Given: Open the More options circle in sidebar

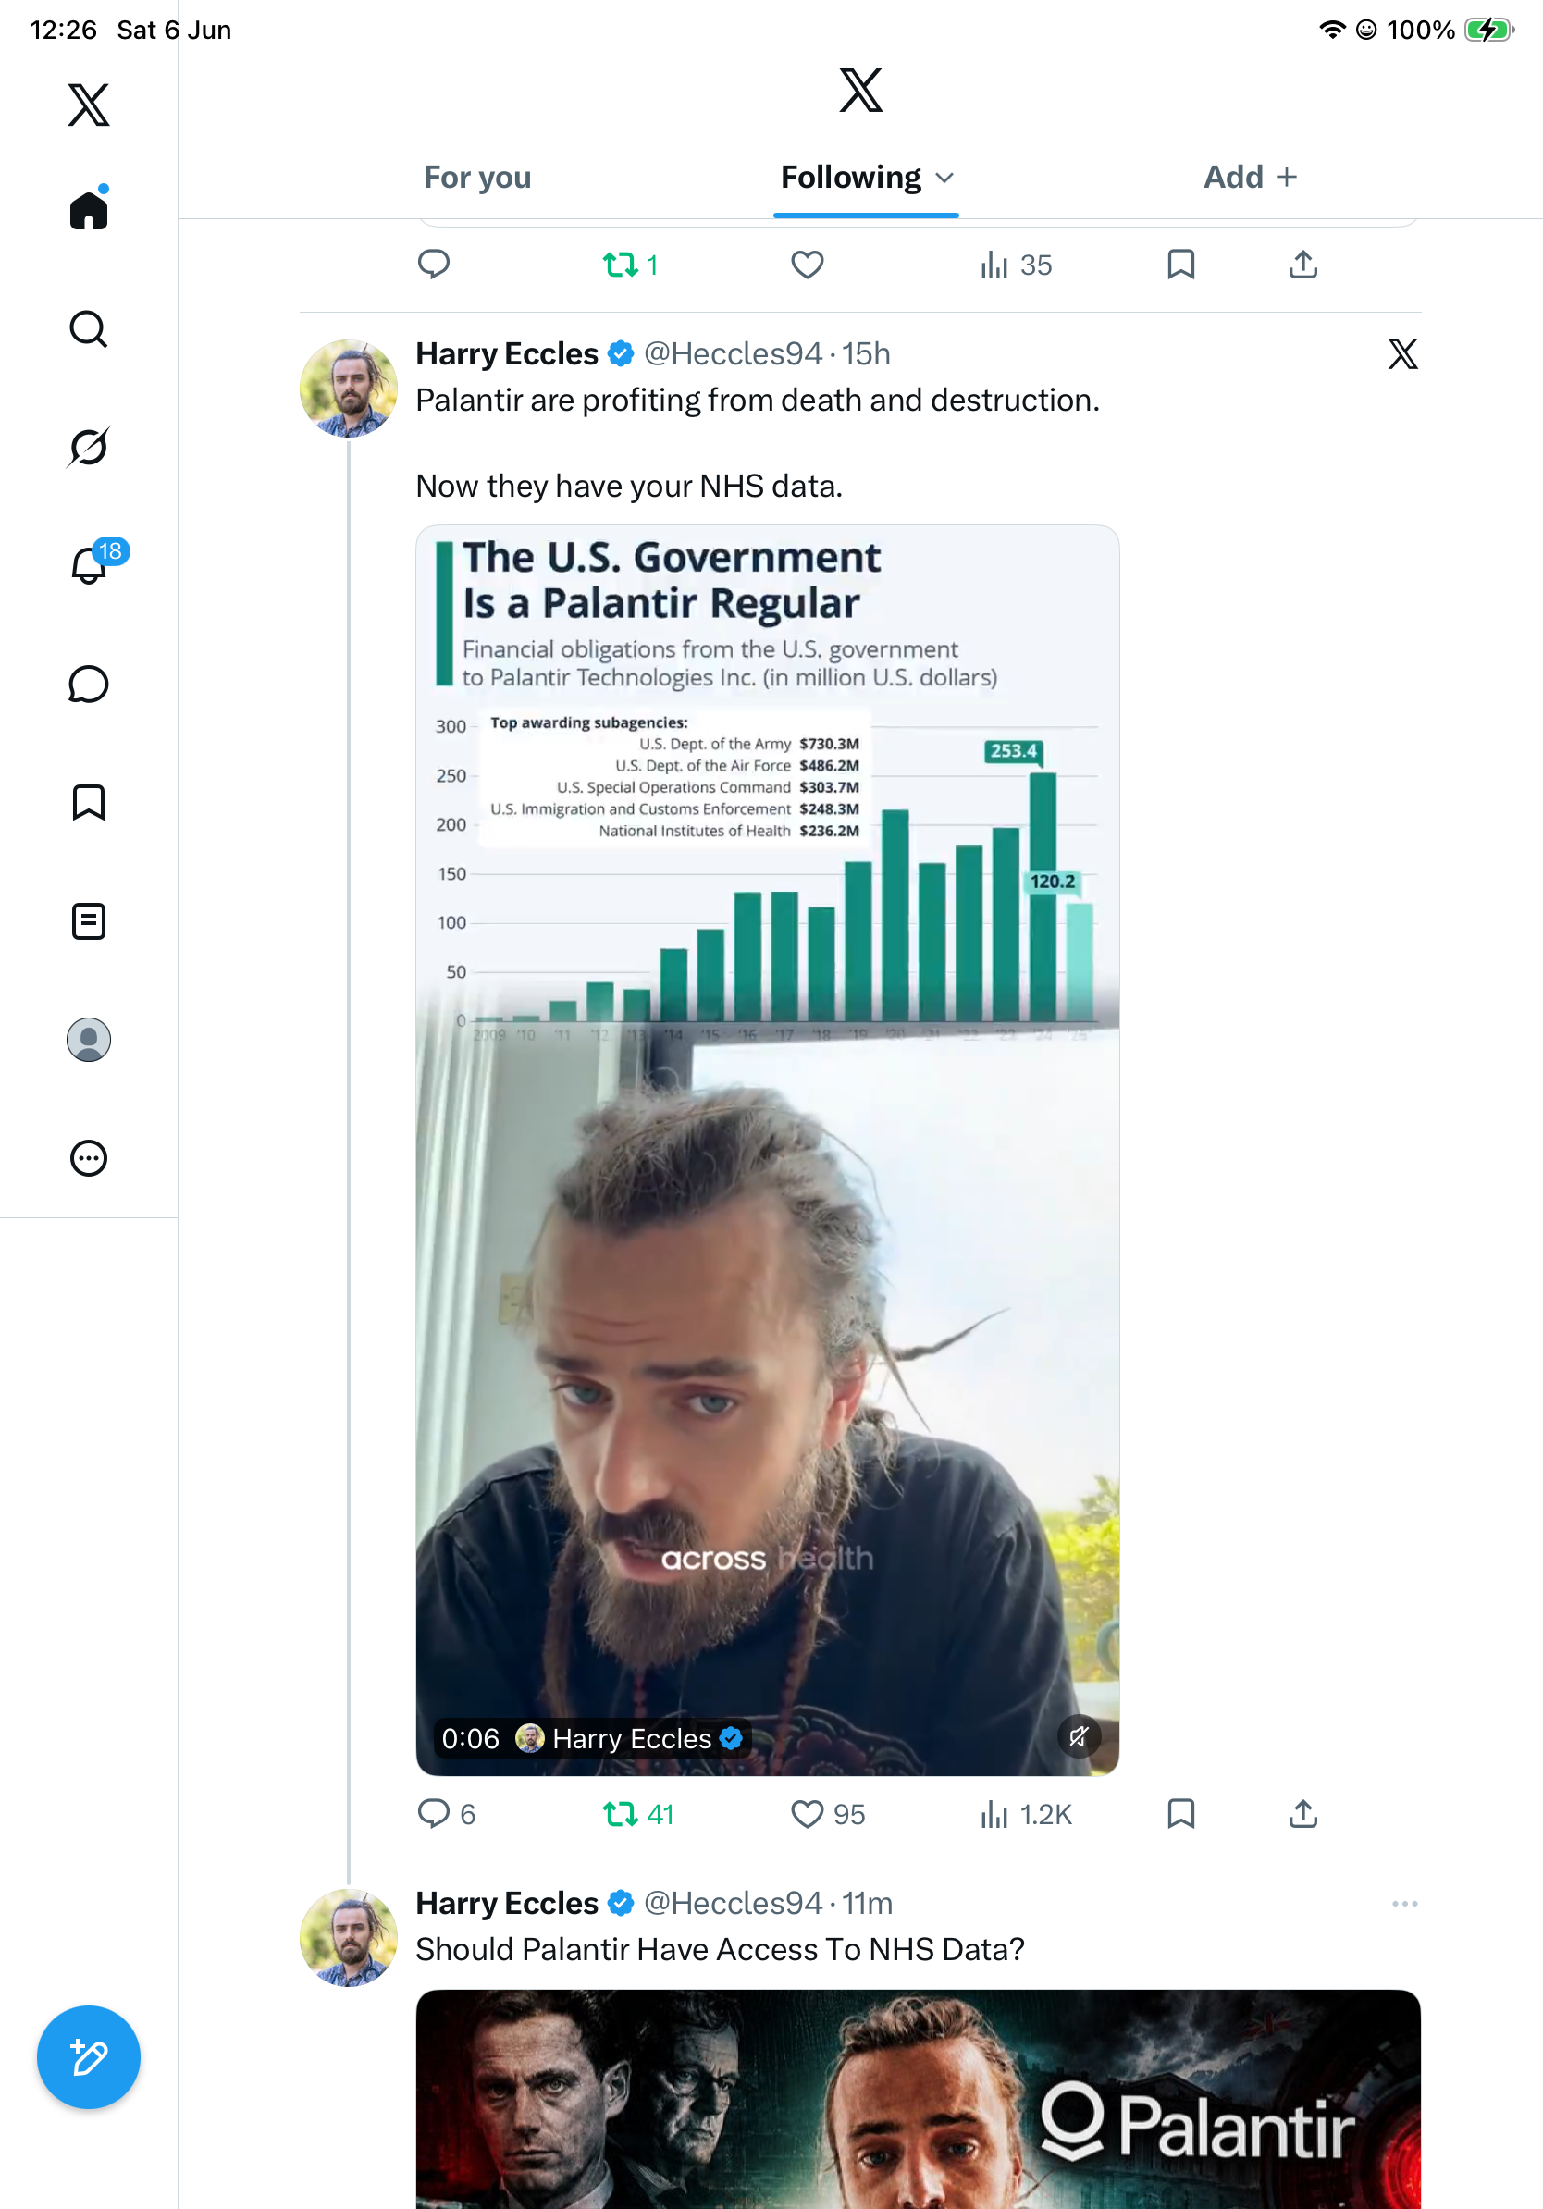Looking at the screenshot, I should click(89, 1158).
